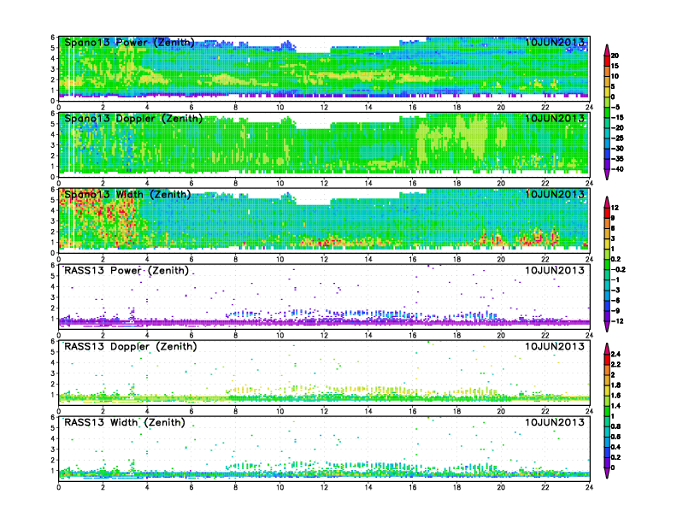The image size is (677, 523).
Task: Select the 10JUN2013 date in RASS13 Width panel
Action: tap(555, 422)
